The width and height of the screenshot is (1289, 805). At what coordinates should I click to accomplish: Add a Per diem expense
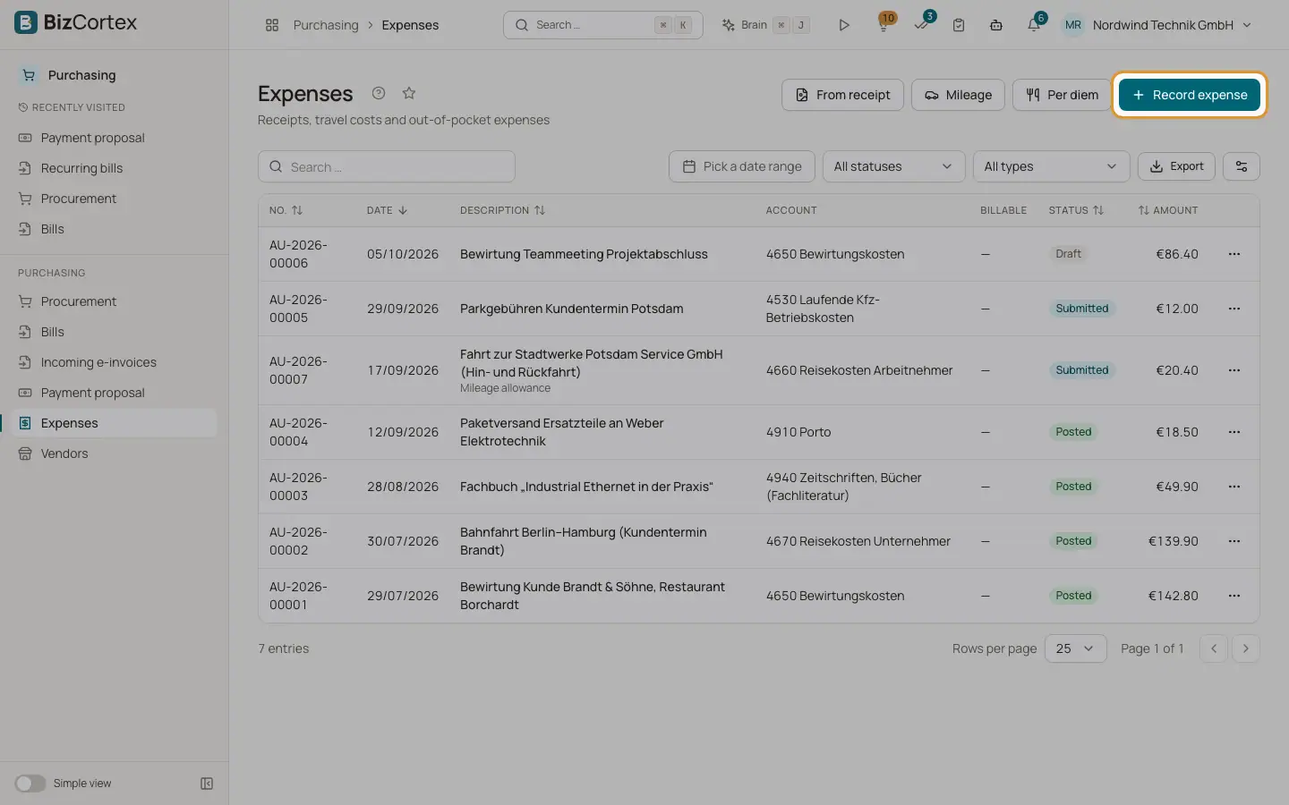(x=1062, y=95)
